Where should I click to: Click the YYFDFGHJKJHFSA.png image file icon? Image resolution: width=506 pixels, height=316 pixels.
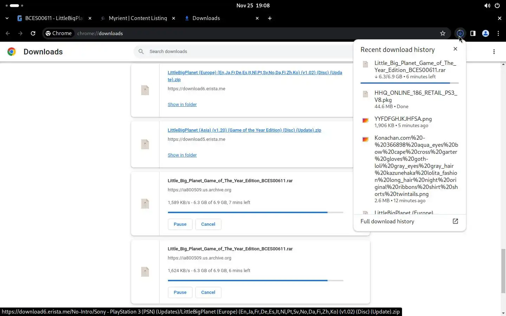(x=365, y=120)
